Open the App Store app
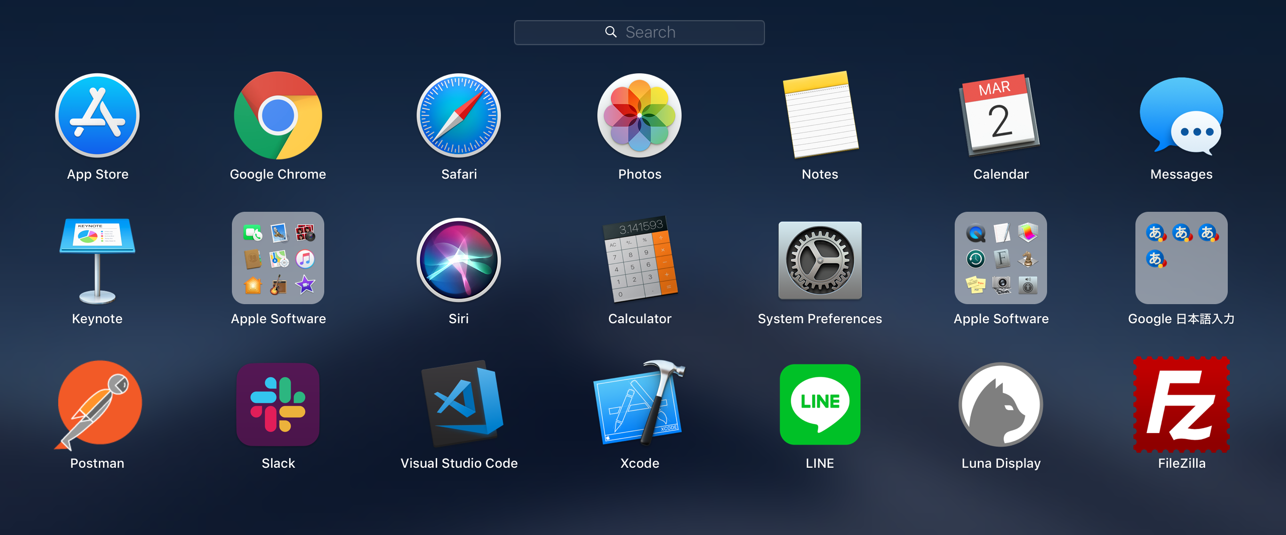 [97, 115]
